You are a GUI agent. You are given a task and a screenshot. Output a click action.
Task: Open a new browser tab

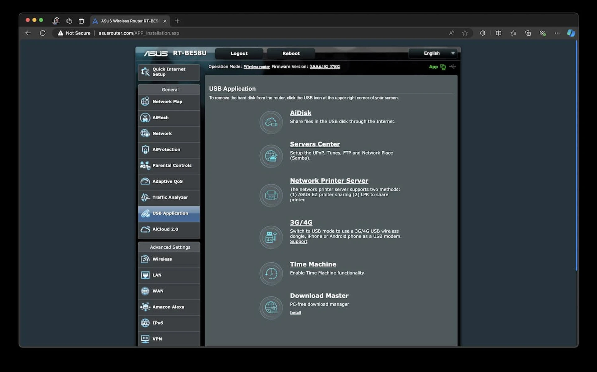point(177,21)
